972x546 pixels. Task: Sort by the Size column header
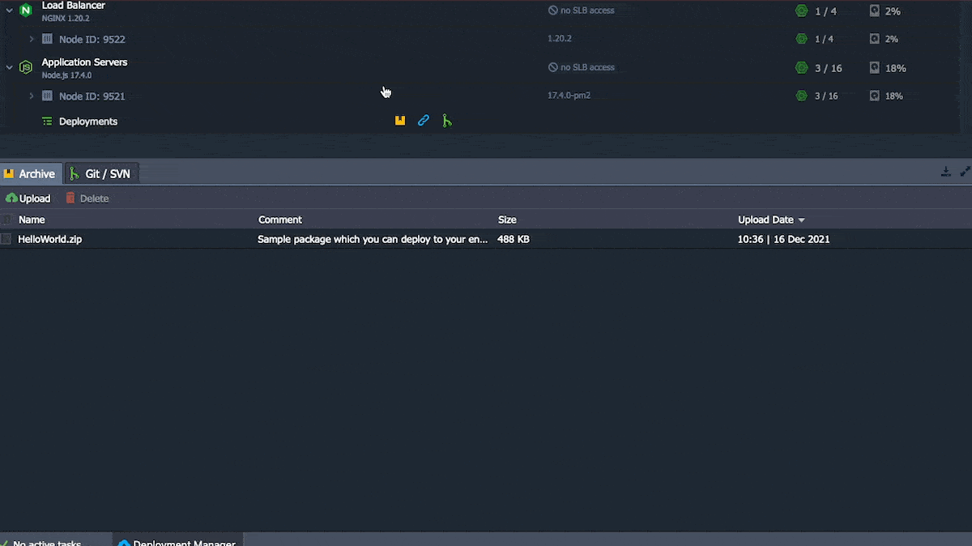coord(507,220)
